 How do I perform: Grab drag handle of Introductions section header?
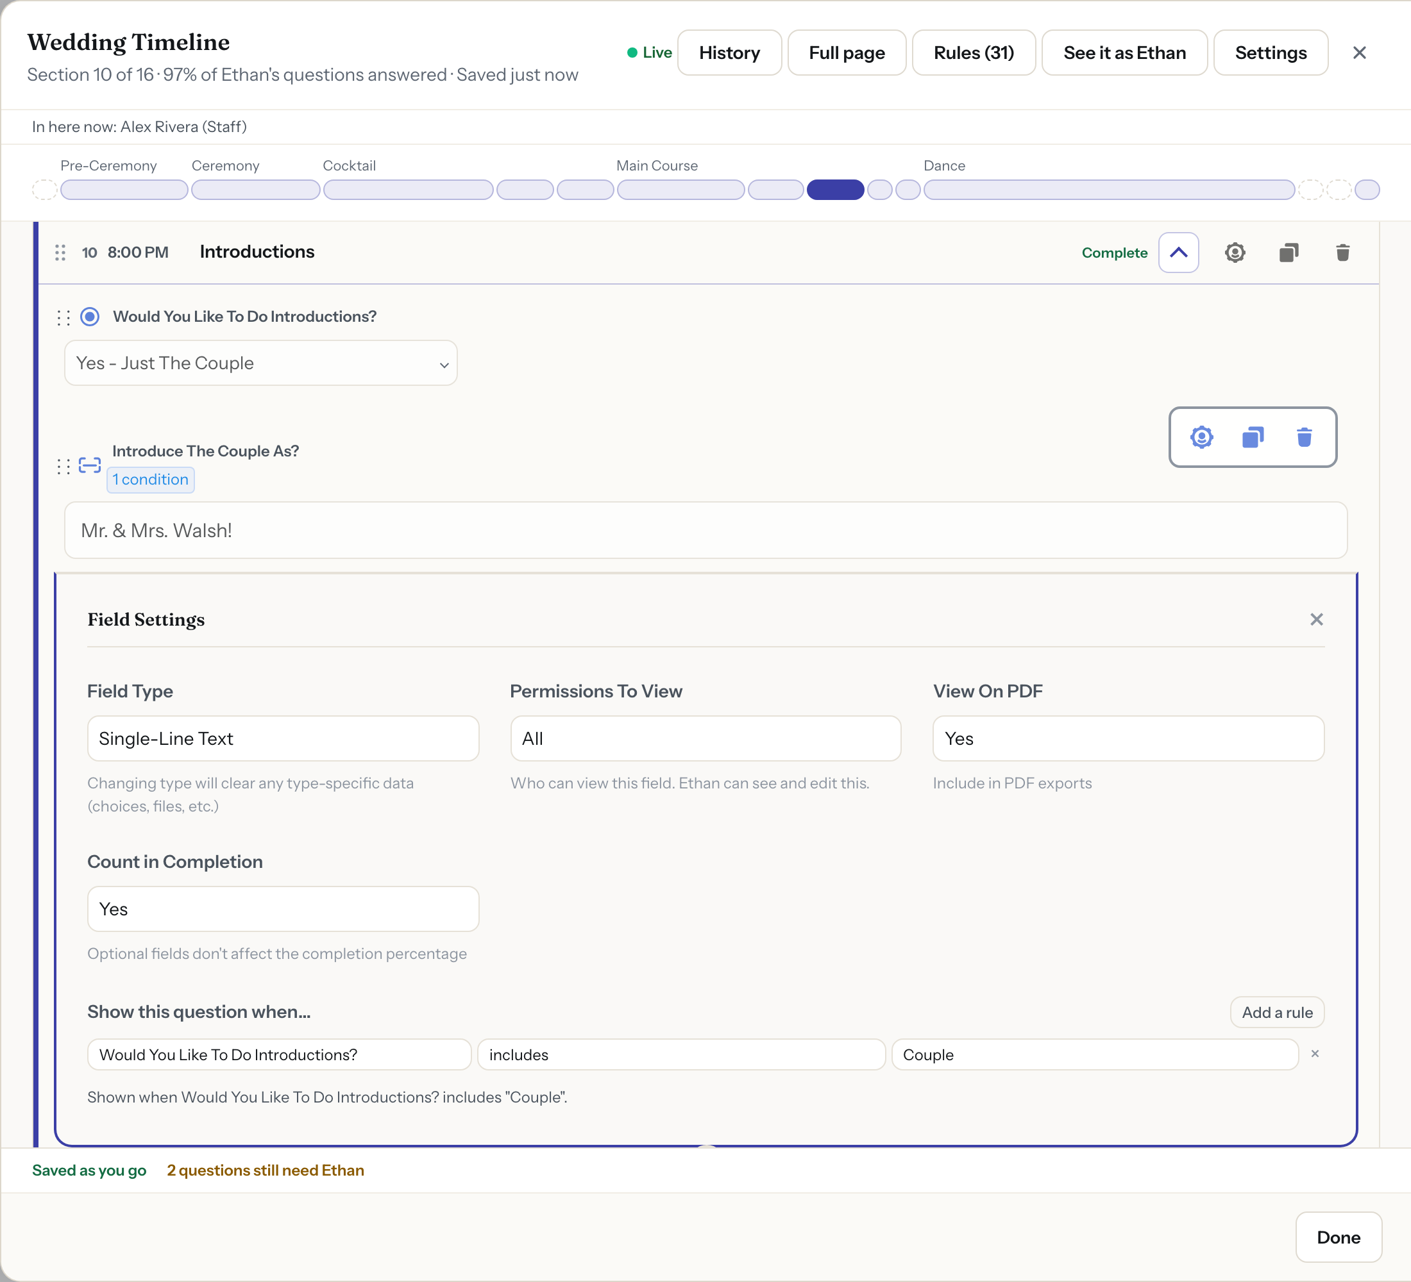(x=60, y=253)
